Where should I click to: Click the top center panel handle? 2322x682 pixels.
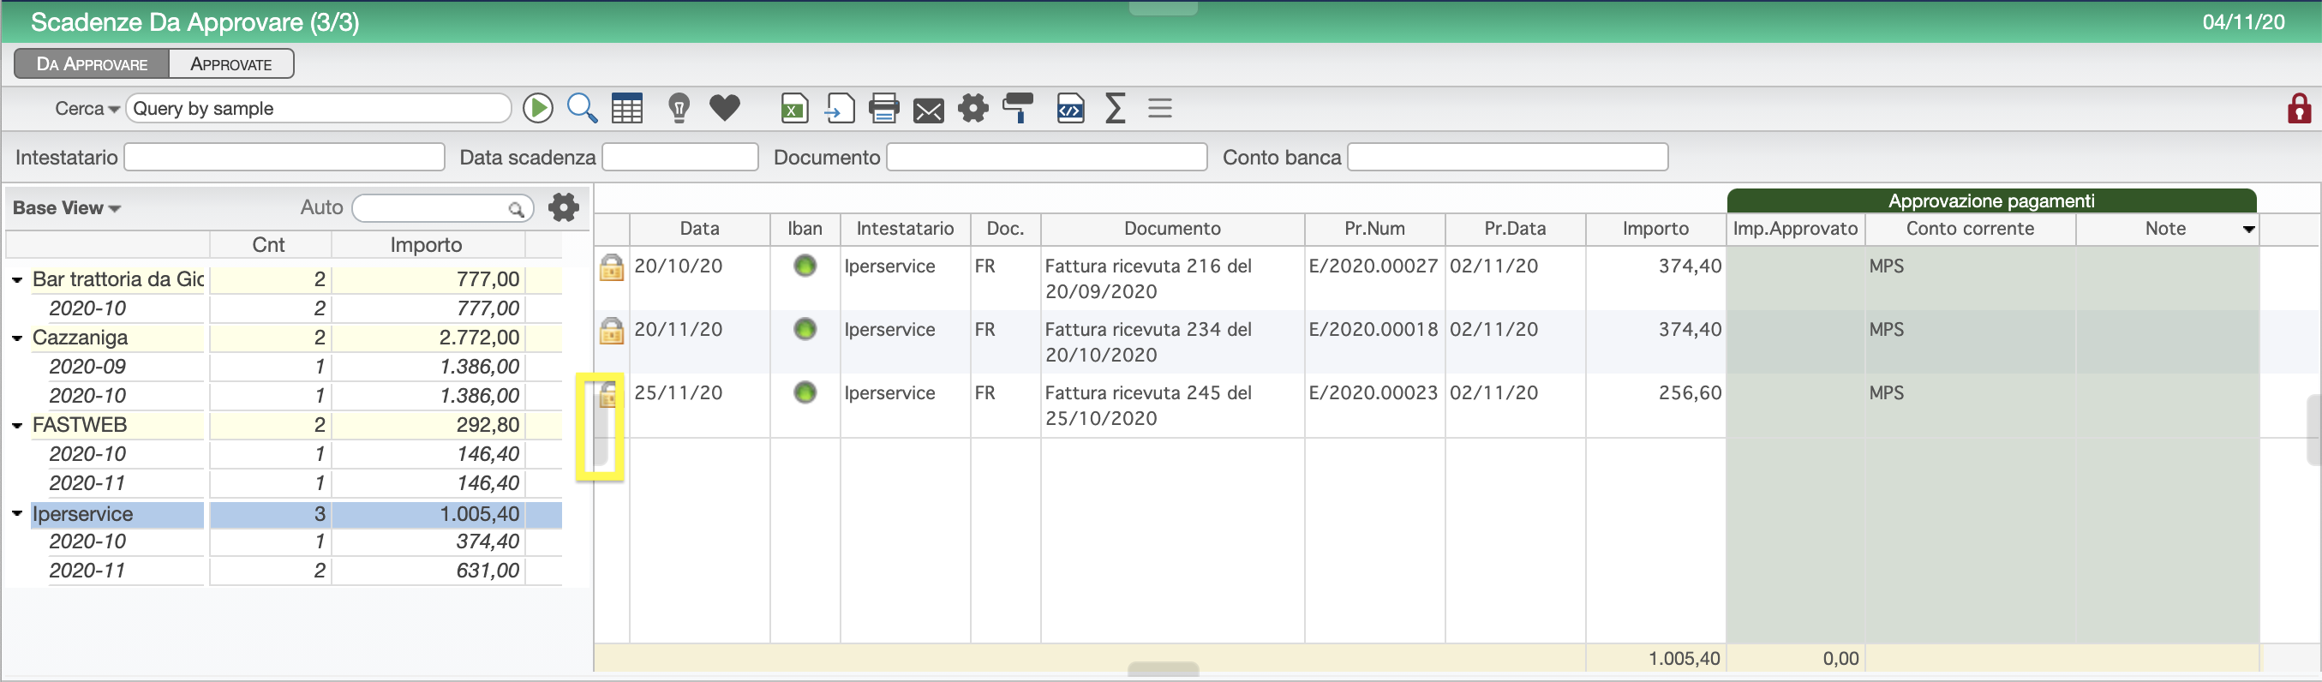click(x=1163, y=7)
